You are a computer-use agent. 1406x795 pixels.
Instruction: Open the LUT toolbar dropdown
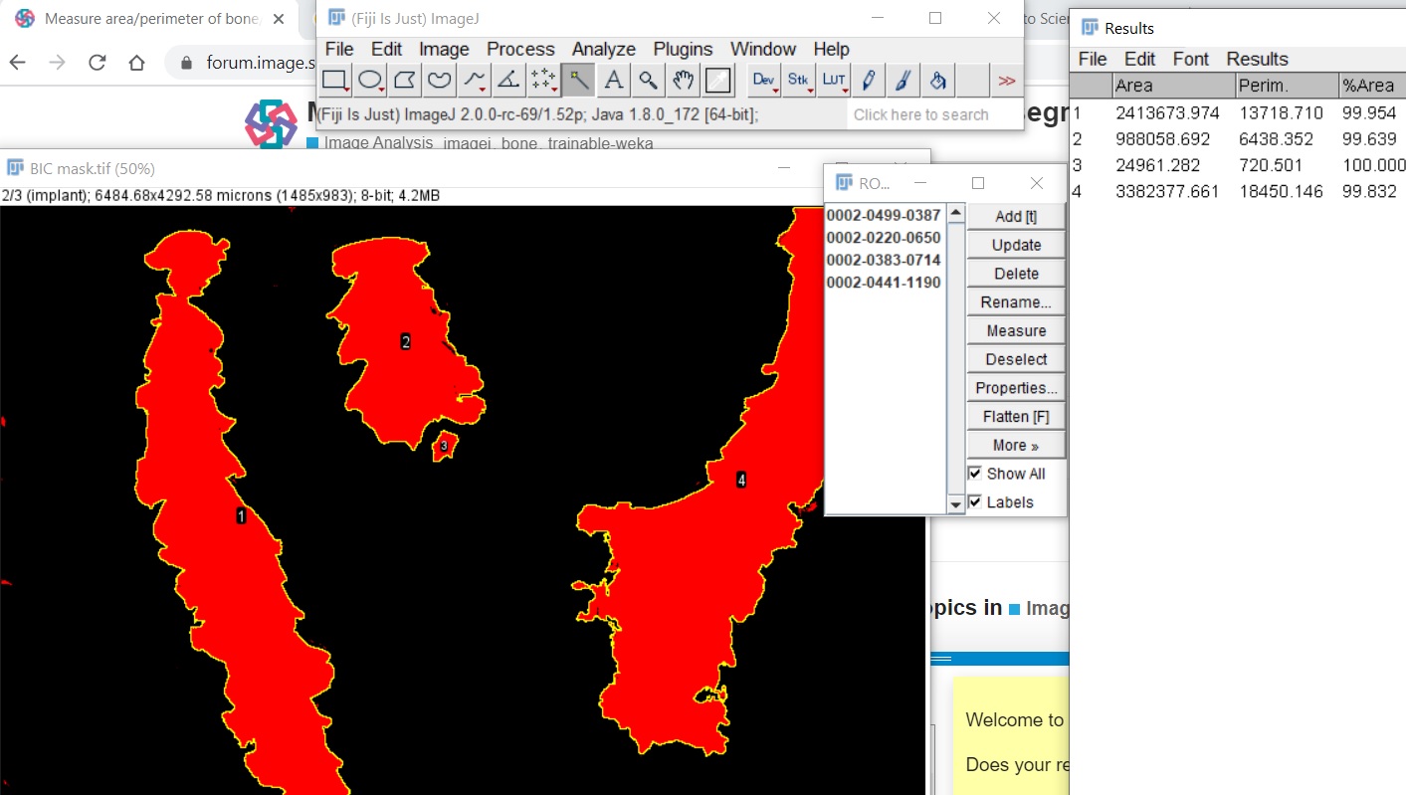click(834, 80)
